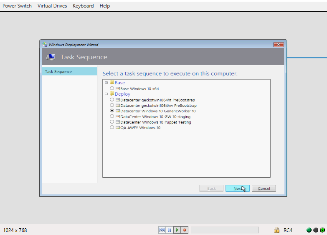The width and height of the screenshot is (327, 235).
Task: Click the 'Base Windows 10 x64' text
Action: pos(139,89)
